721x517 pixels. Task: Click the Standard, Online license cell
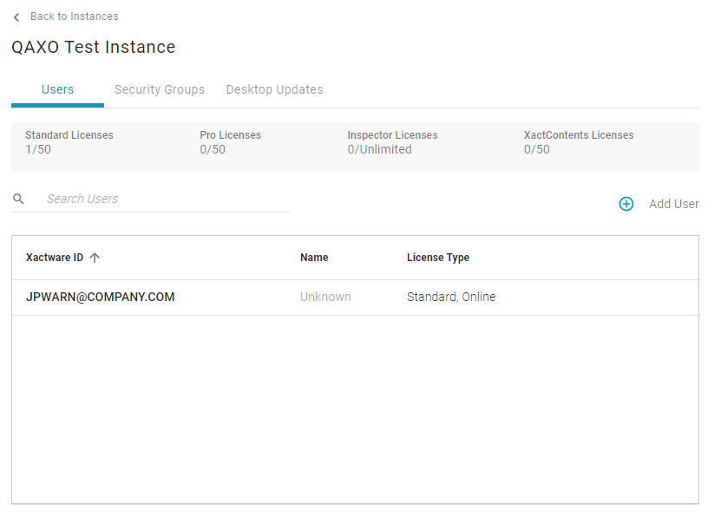tap(451, 297)
